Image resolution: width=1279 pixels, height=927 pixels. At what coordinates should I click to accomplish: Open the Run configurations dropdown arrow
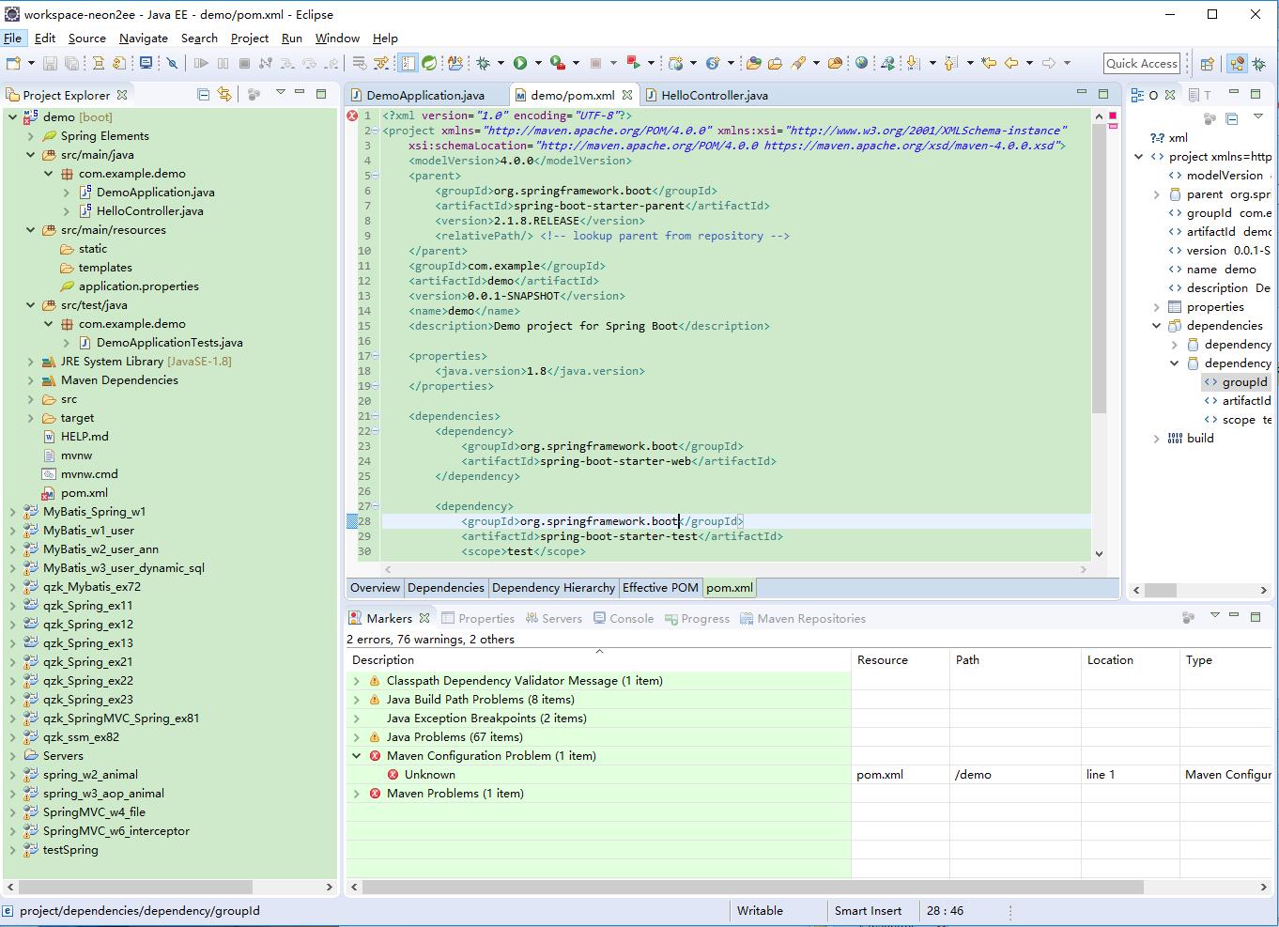[538, 63]
